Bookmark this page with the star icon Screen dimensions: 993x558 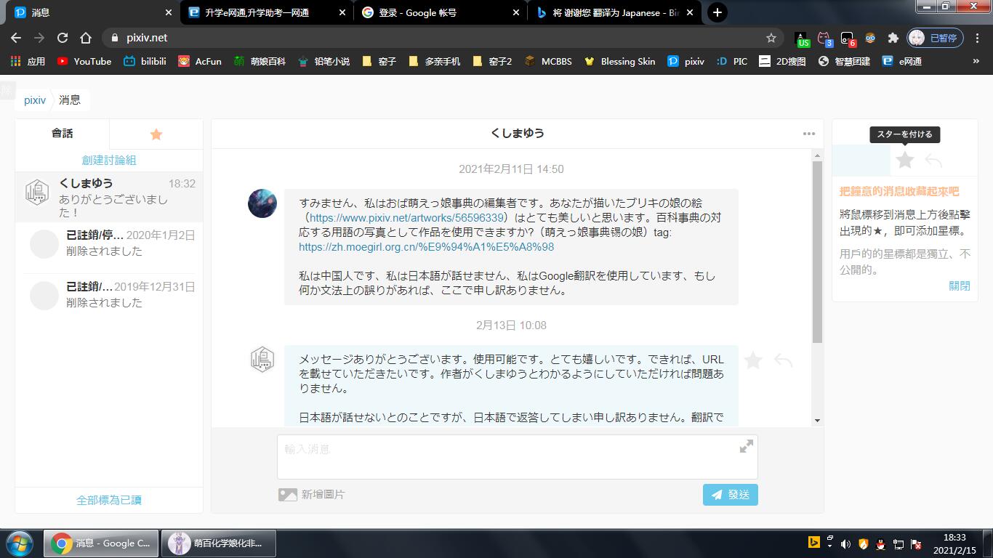pos(771,38)
